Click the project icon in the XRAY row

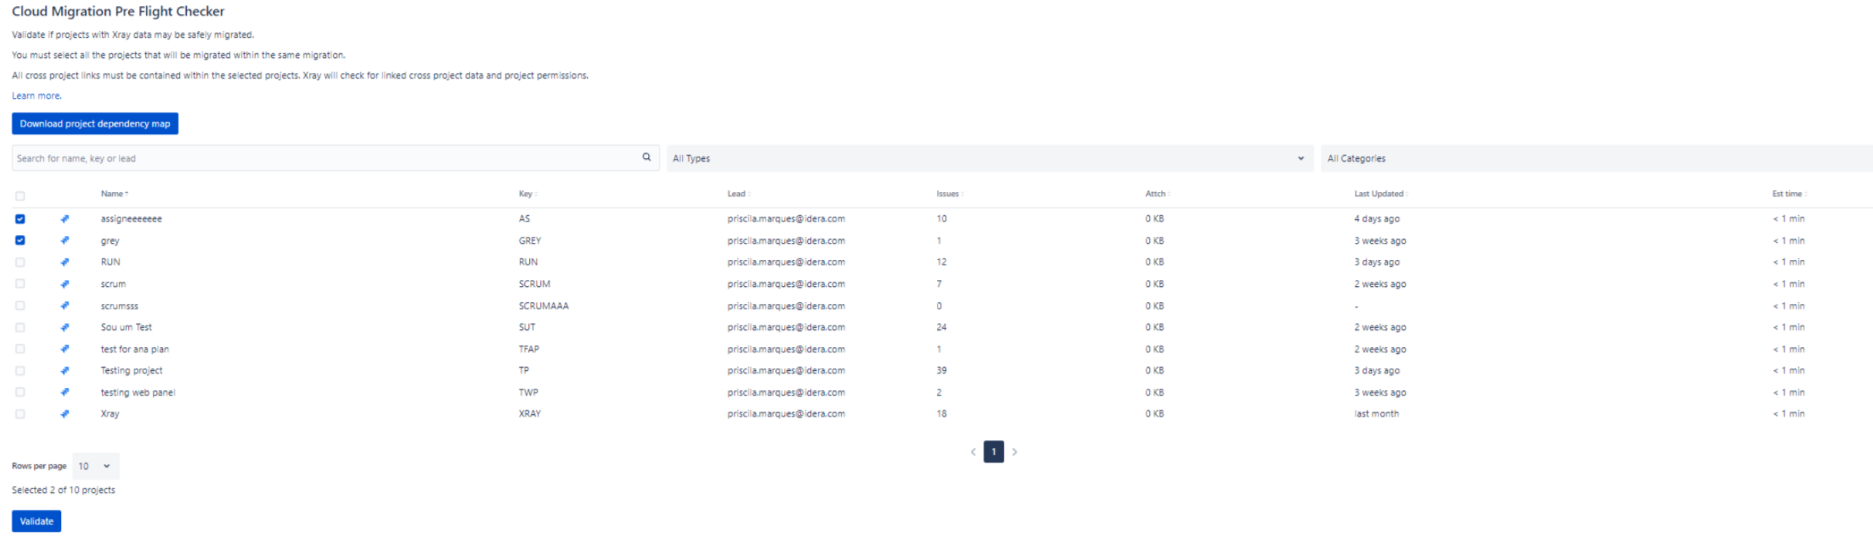pyautogui.click(x=65, y=413)
